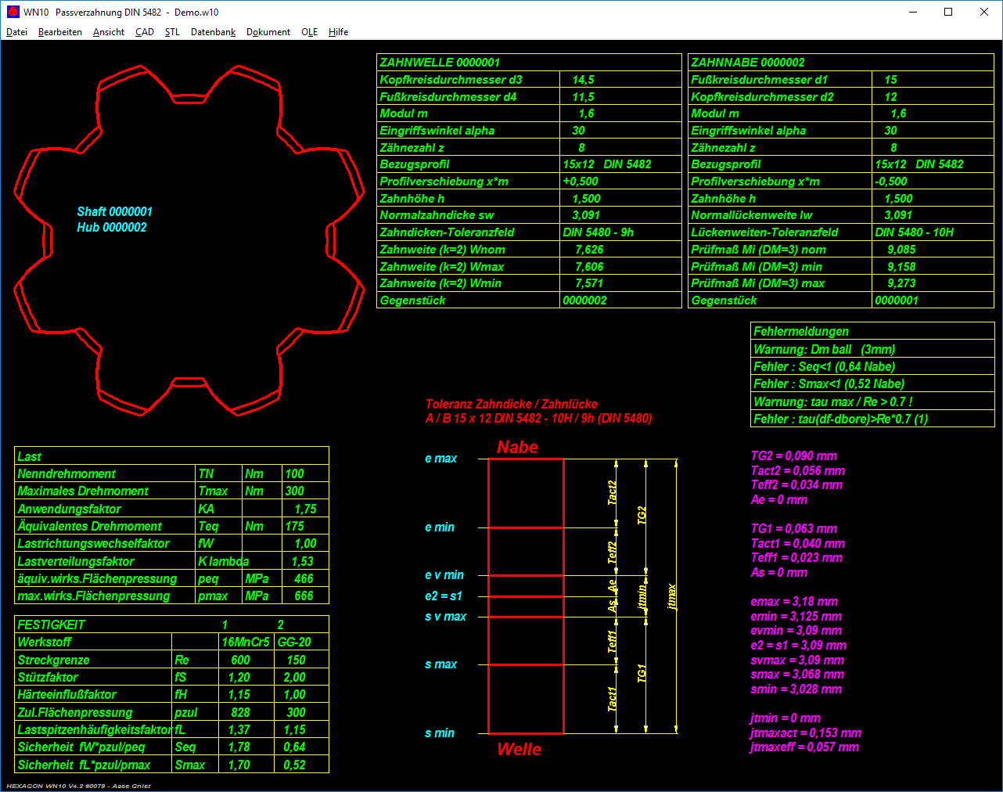The image size is (1003, 792).
Task: Open the STL menu
Action: pyautogui.click(x=172, y=32)
